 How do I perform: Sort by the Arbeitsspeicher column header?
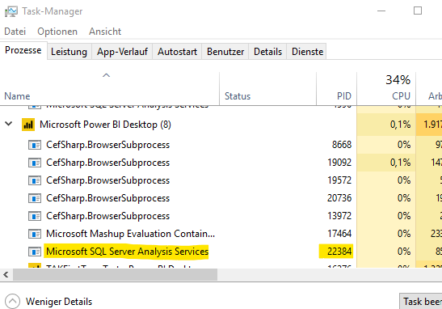pyautogui.click(x=429, y=89)
